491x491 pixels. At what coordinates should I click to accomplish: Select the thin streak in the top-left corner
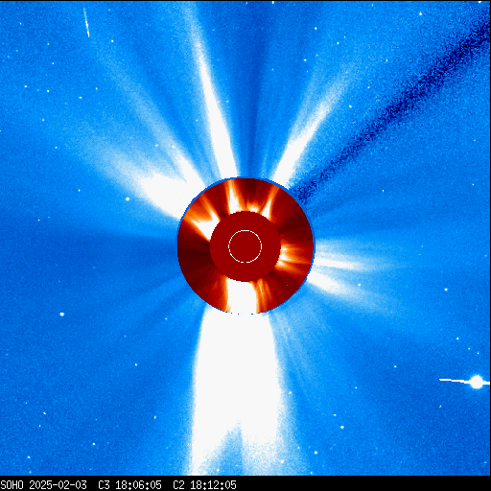86,22
